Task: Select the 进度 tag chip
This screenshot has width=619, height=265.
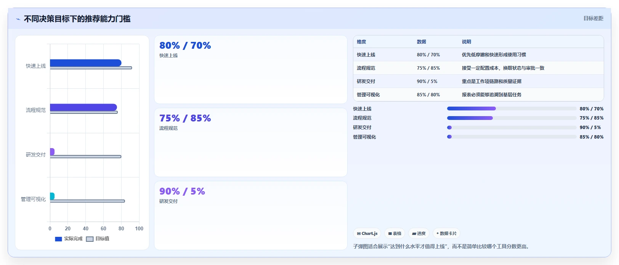Action: point(419,233)
